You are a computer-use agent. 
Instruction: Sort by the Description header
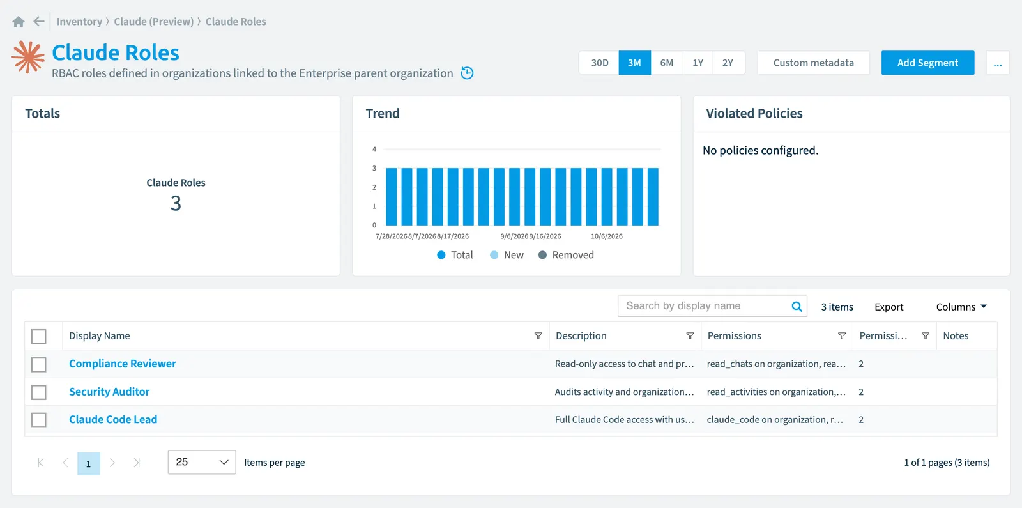point(581,336)
